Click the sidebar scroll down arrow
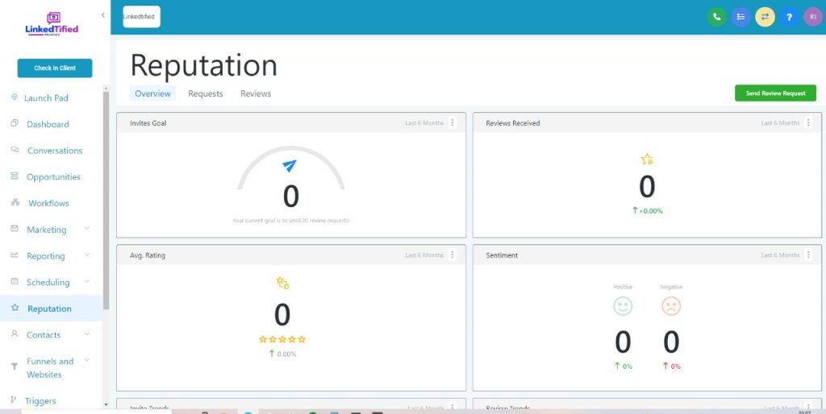The width and height of the screenshot is (826, 414). (x=106, y=404)
